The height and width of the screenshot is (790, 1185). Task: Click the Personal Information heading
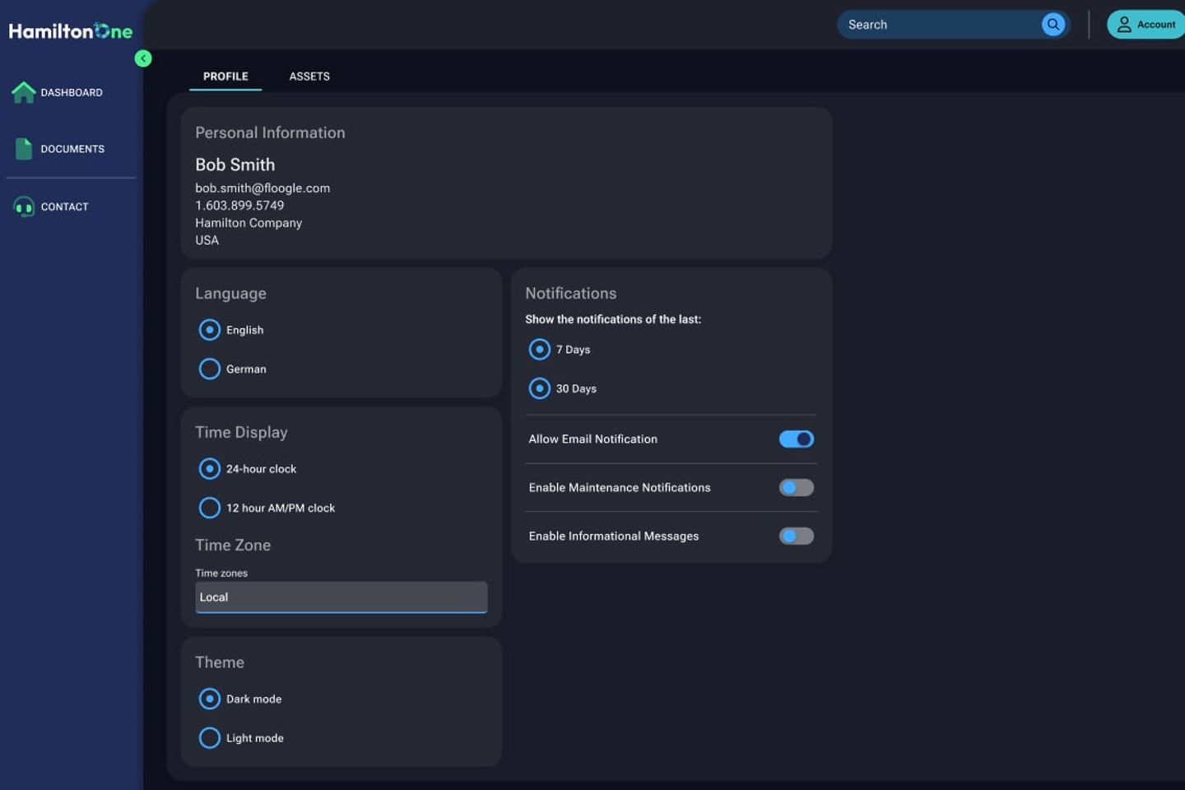pos(270,132)
